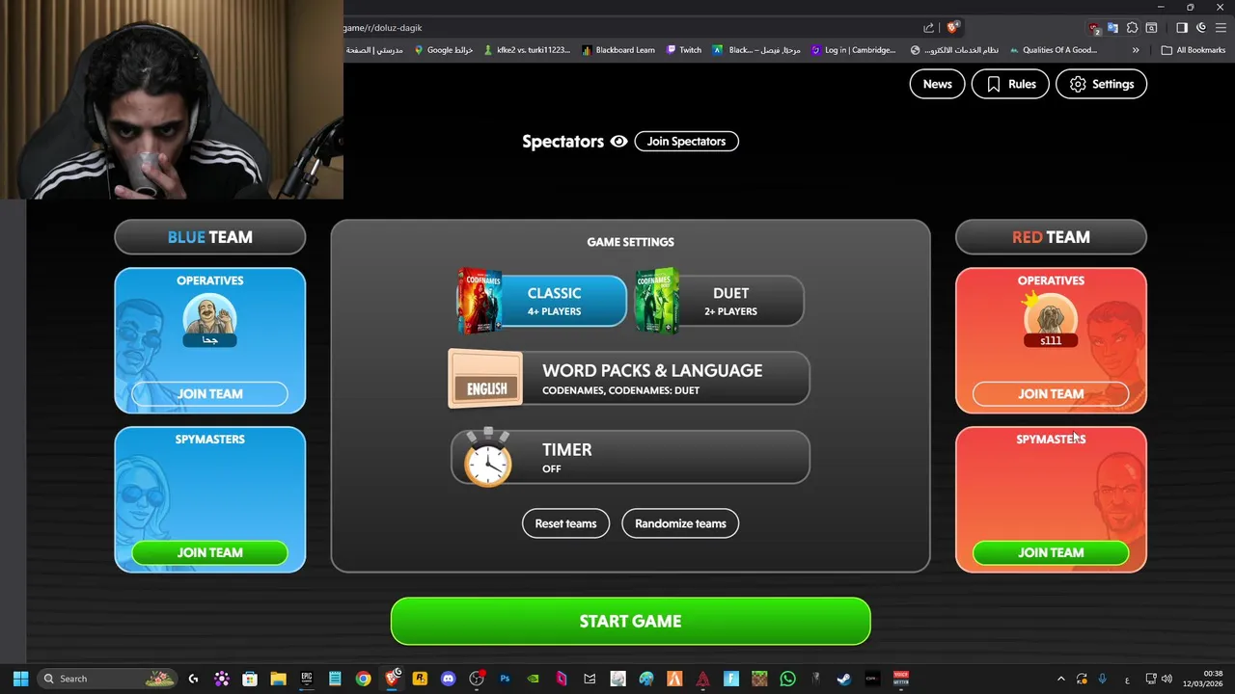Open the Qualities Of A Good bookmark
Viewport: 1235px width, 694px height.
click(x=1053, y=50)
